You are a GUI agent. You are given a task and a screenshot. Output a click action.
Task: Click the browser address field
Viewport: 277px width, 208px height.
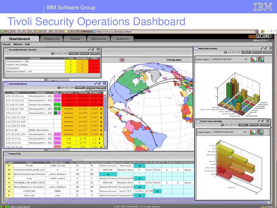pos(174,32)
